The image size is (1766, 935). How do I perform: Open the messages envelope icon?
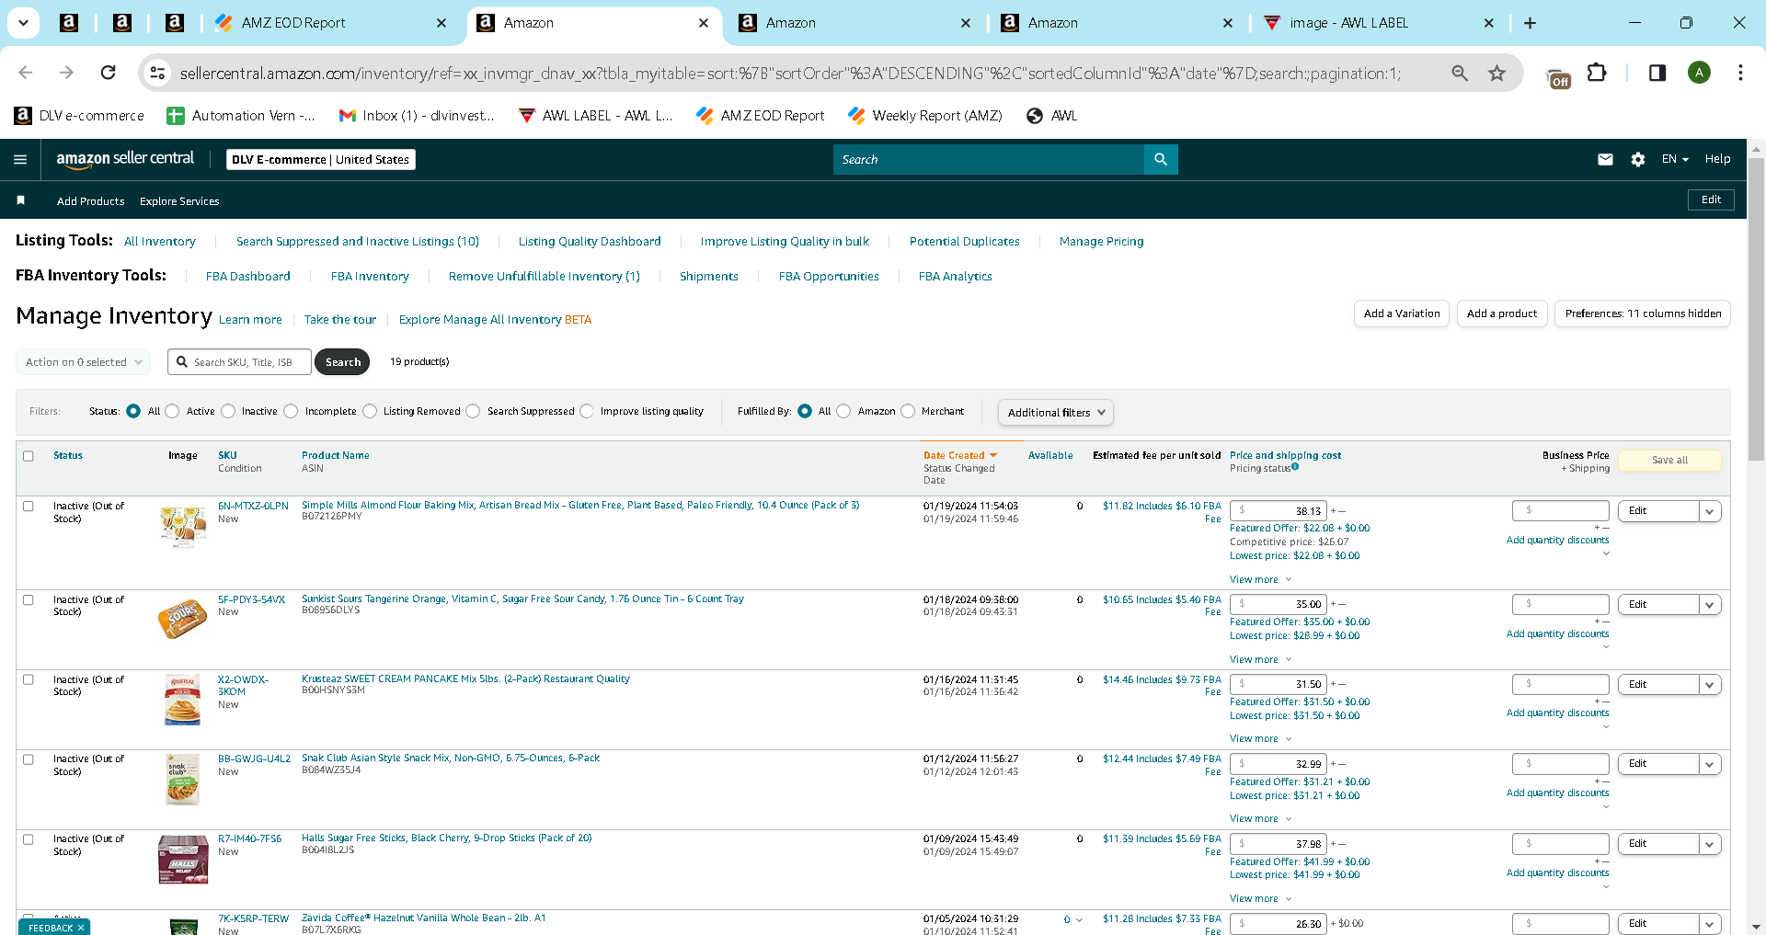pyautogui.click(x=1605, y=159)
